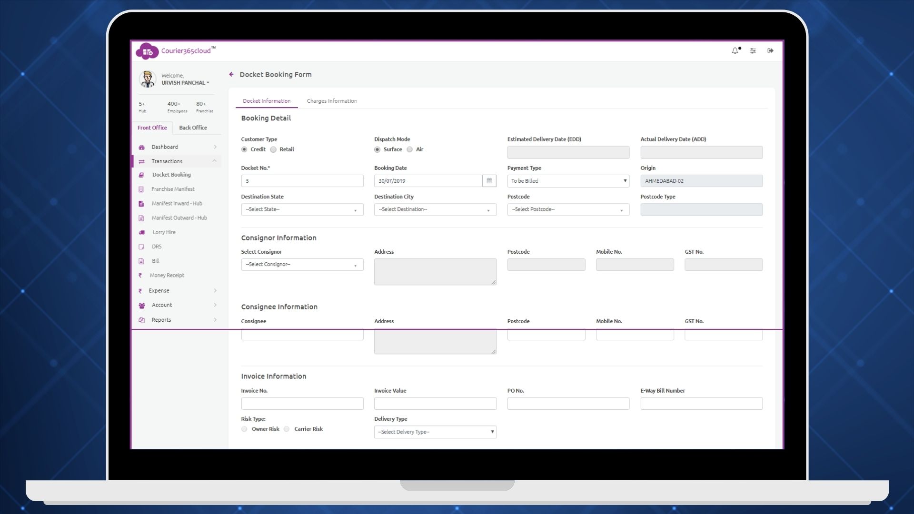This screenshot has width=914, height=514.
Task: Click the Lorry Hire truck icon
Action: (142, 232)
